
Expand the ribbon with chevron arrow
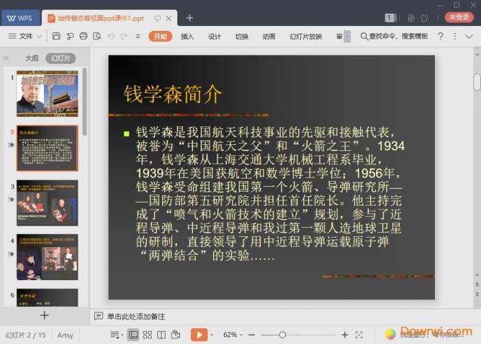tap(469, 36)
